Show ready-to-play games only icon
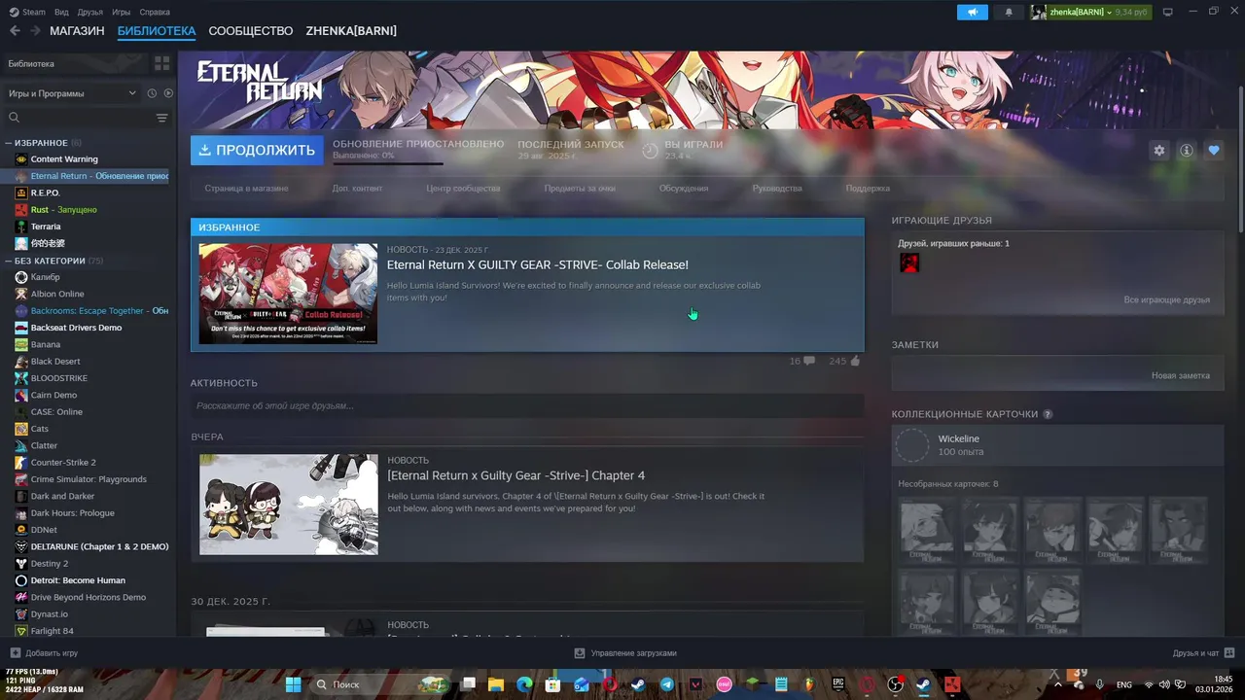1245x700 pixels. 168,93
